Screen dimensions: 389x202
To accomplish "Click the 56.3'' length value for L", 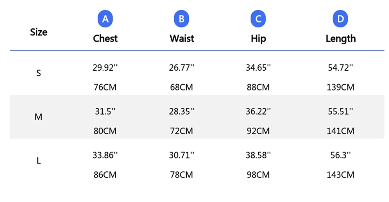I will click(340, 155).
